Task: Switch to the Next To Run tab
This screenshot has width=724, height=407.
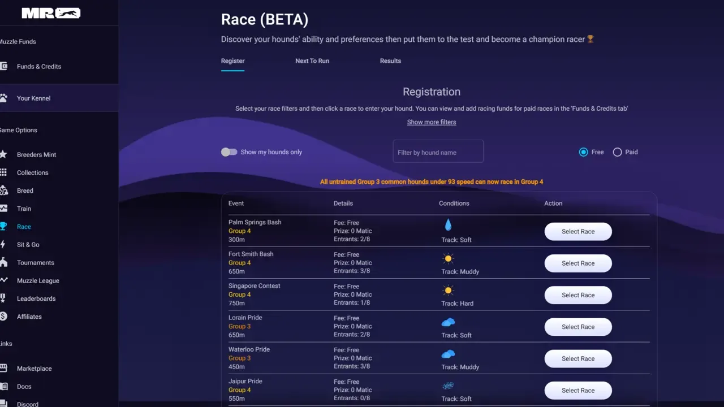Action: coord(312,61)
